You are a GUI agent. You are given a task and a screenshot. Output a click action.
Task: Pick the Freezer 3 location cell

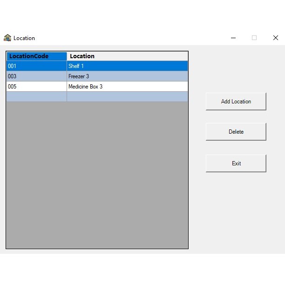point(127,76)
